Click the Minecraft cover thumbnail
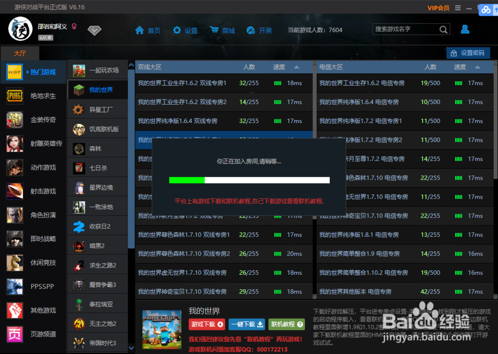This screenshot has height=354, width=498. pyautogui.click(x=162, y=330)
